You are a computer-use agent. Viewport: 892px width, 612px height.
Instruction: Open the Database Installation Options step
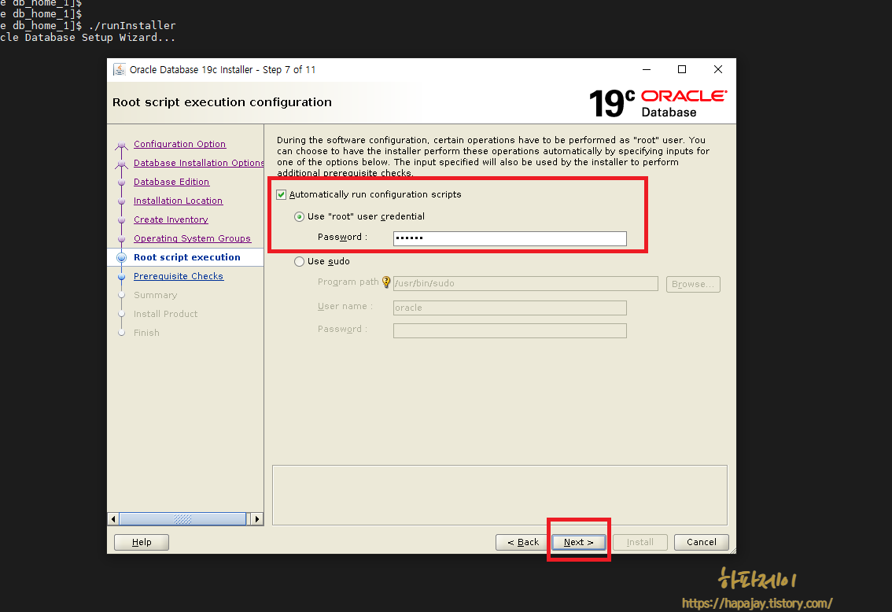pyautogui.click(x=198, y=163)
